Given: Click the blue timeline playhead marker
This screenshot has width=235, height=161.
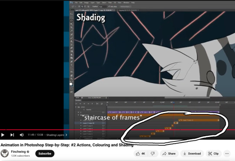Looking at the screenshot, I should point(174,103).
